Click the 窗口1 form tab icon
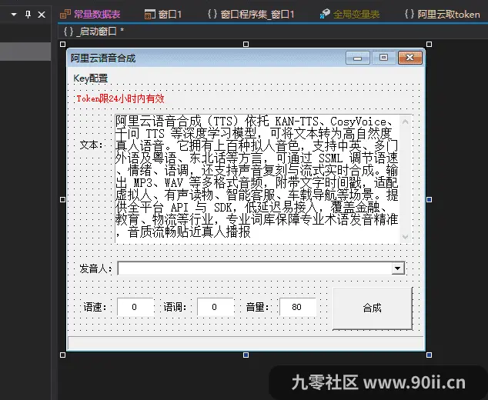 [149, 15]
